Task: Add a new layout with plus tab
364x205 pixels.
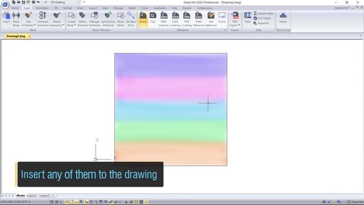Action: pos(53,196)
